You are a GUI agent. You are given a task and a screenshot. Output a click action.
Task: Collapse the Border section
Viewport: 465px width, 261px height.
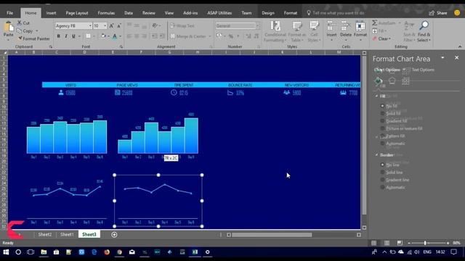coord(376,154)
